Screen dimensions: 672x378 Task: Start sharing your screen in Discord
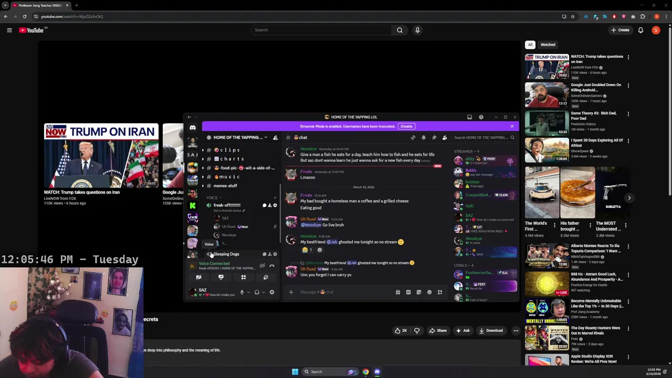click(x=221, y=277)
